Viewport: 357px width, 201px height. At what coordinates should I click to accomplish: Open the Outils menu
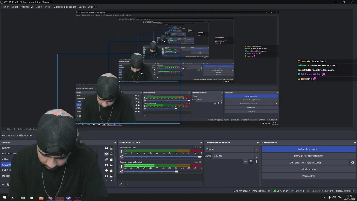click(82, 7)
